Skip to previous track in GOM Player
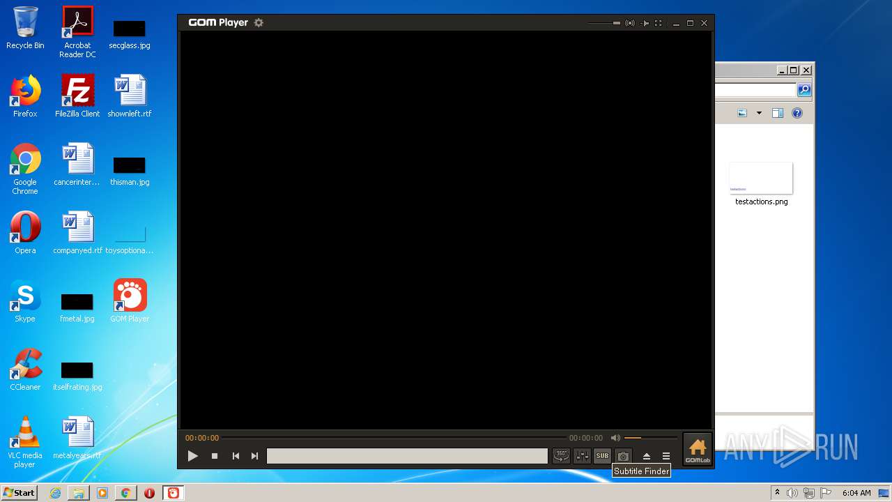This screenshot has width=892, height=502. pyautogui.click(x=236, y=456)
